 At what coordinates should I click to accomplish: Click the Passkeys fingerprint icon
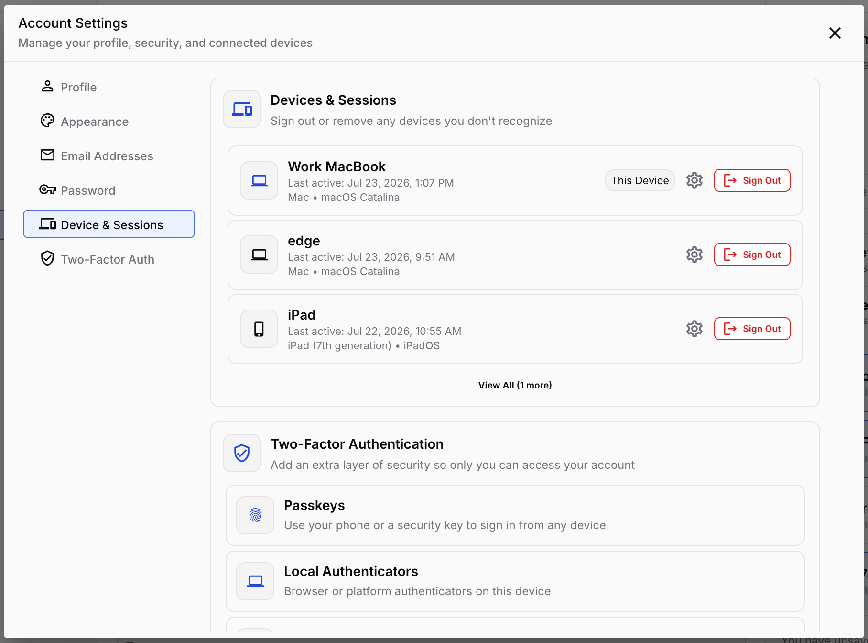point(255,515)
